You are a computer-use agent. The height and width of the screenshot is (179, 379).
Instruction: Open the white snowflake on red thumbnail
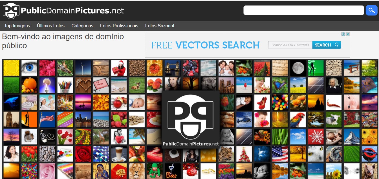click(x=316, y=137)
